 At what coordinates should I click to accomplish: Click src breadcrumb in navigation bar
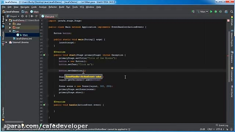pyautogui.click(x=25, y=12)
